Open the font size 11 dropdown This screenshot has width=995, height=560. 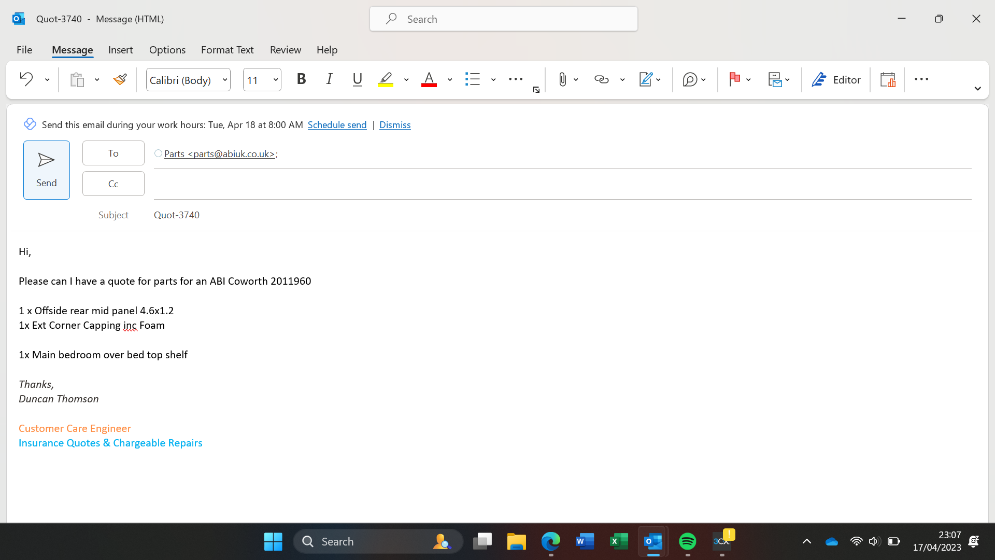(276, 80)
